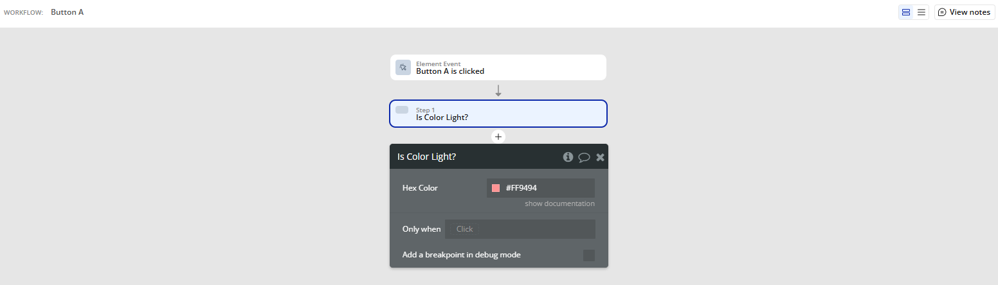Click the workflow name Button A in header
Screen dimensions: 998x285
point(68,12)
